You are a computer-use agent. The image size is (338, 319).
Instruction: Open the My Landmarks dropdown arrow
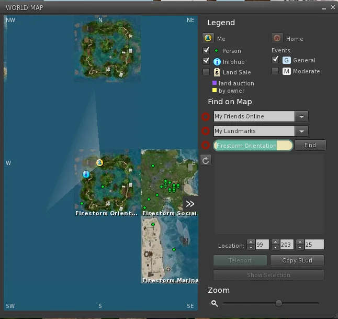[x=301, y=131]
